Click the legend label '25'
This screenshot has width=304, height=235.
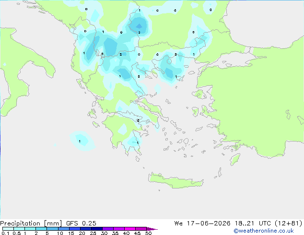93,233
